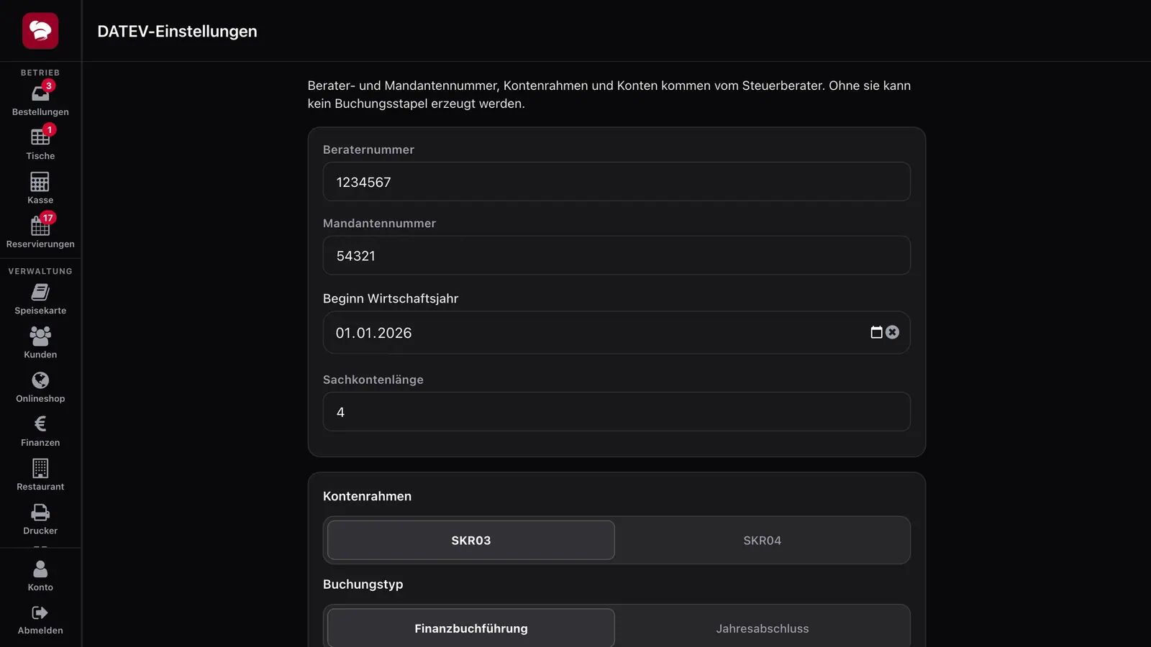Open Kunden people group icon
The image size is (1151, 647).
[40, 336]
